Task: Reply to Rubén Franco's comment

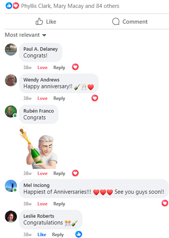Action: 59,173
